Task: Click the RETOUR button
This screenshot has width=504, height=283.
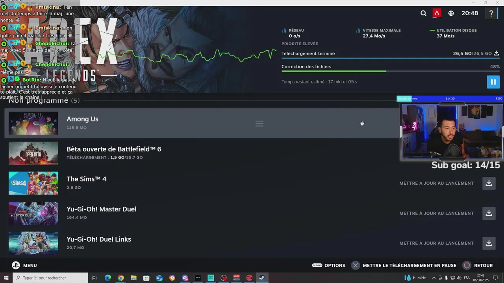Action: click(478, 265)
